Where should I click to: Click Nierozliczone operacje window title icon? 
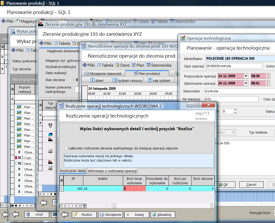point(84,46)
